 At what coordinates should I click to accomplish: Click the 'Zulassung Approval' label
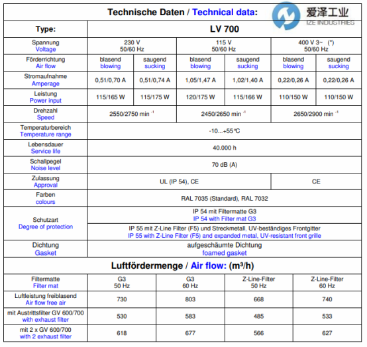pyautogui.click(x=46, y=181)
